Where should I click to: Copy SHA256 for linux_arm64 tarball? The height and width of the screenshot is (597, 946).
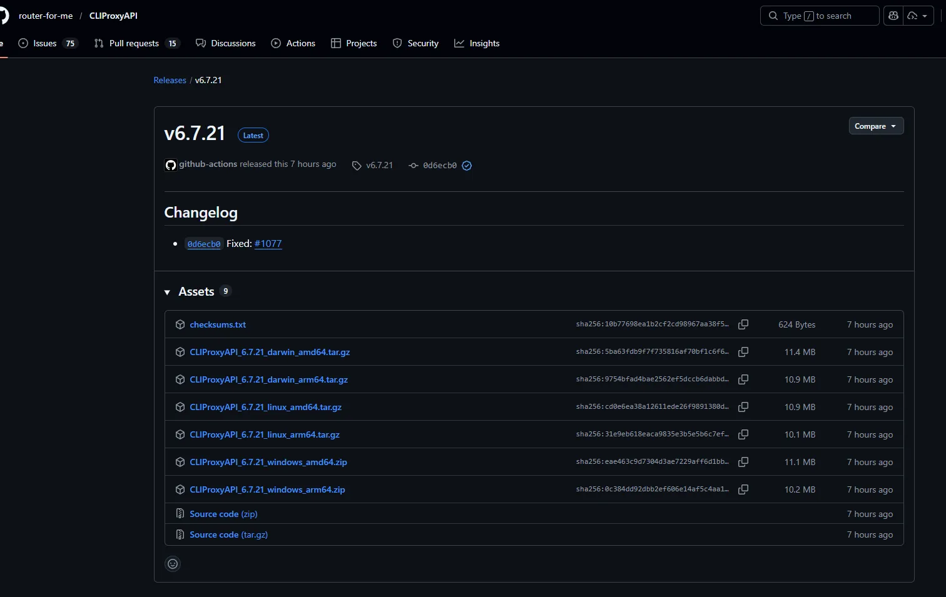pyautogui.click(x=743, y=434)
